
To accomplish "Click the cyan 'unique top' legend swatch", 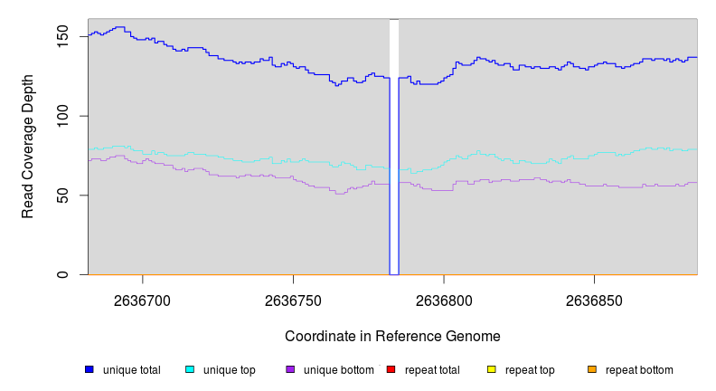I will click(x=190, y=369).
